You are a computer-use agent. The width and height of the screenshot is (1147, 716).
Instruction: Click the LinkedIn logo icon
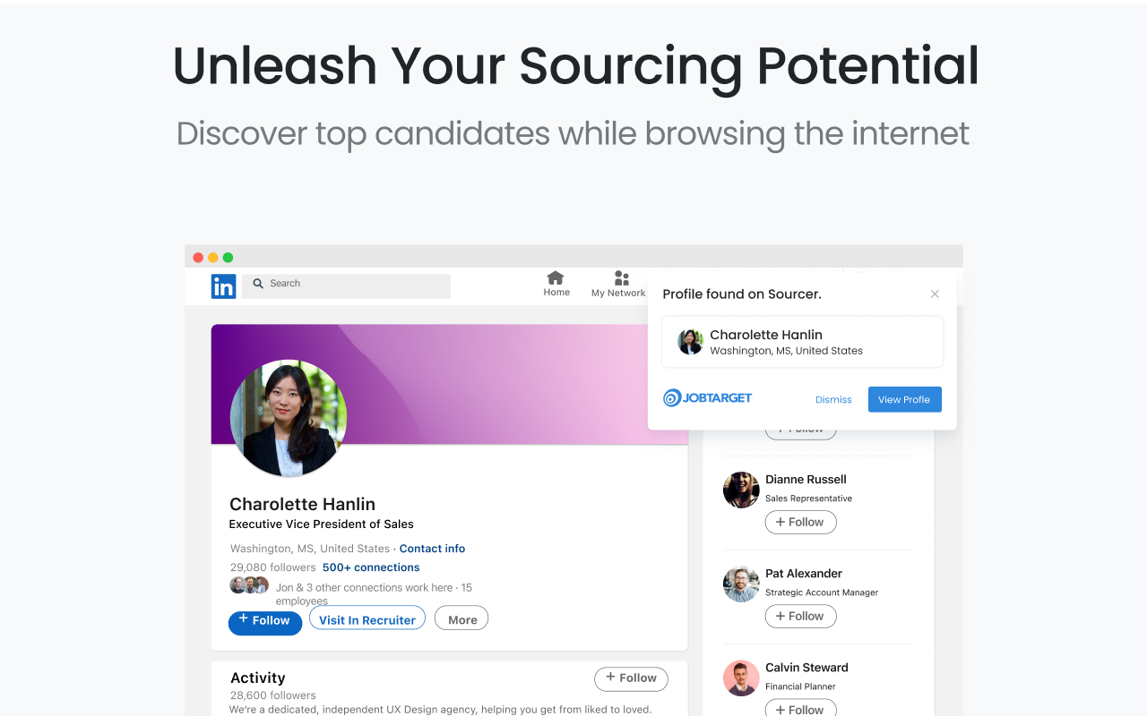(223, 286)
